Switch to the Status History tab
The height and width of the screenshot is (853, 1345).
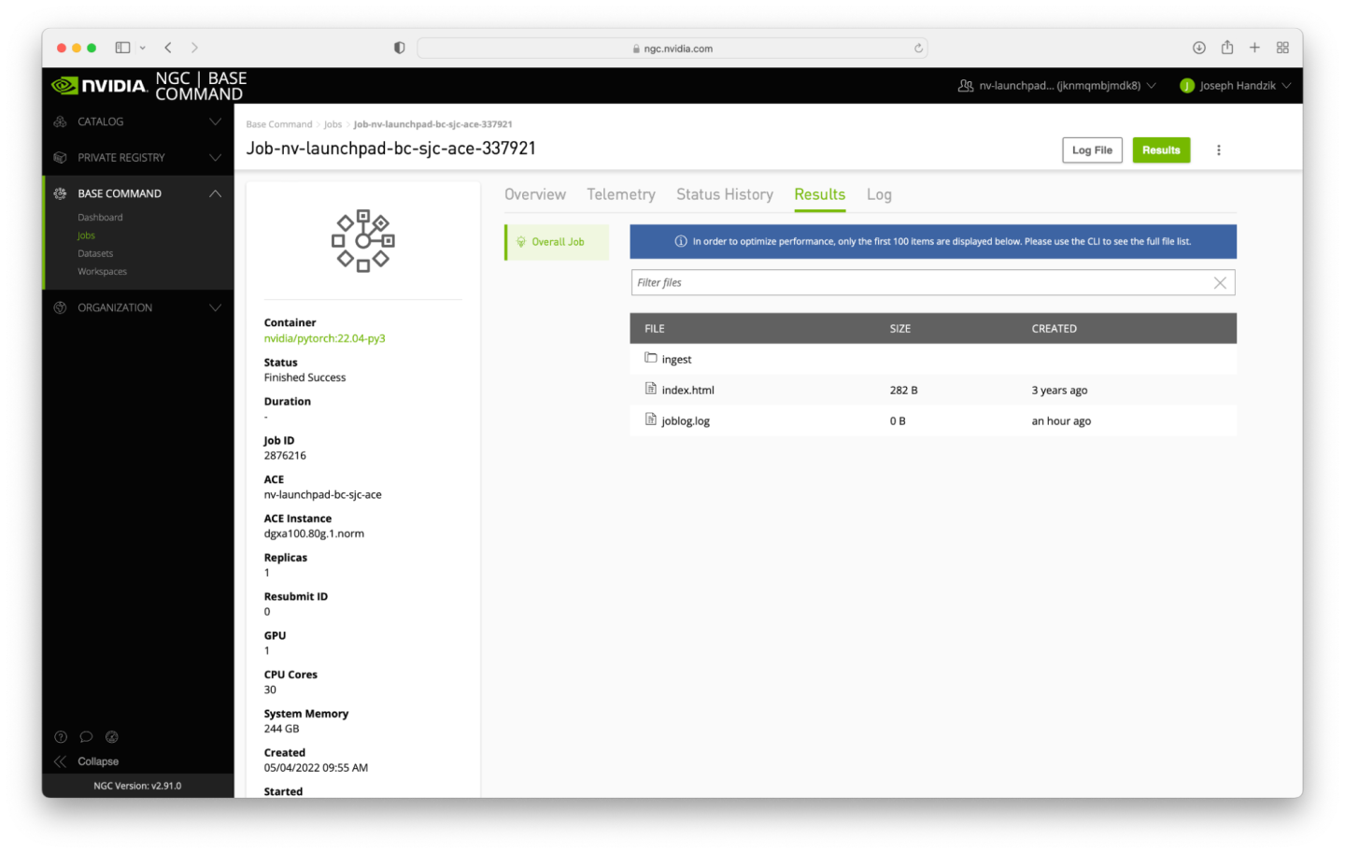click(724, 194)
